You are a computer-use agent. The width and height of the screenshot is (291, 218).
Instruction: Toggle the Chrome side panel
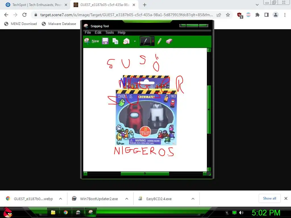pos(267,15)
